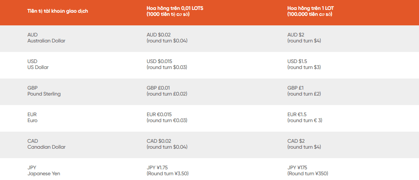Image resolution: width=419 pixels, height=180 pixels.
Task: Click the GBP £1 per-lot value
Action: click(x=295, y=88)
